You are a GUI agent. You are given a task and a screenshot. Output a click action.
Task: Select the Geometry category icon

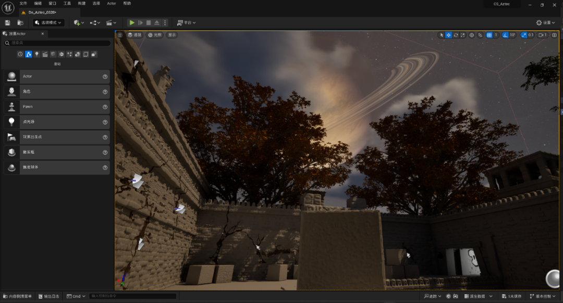pyautogui.click(x=62, y=54)
